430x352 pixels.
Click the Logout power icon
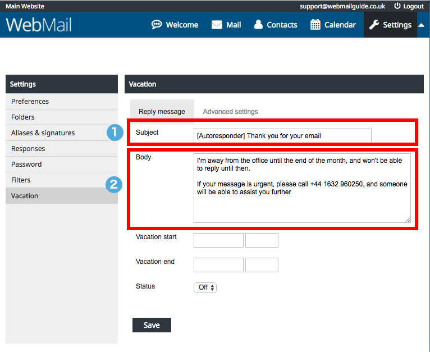click(x=397, y=6)
